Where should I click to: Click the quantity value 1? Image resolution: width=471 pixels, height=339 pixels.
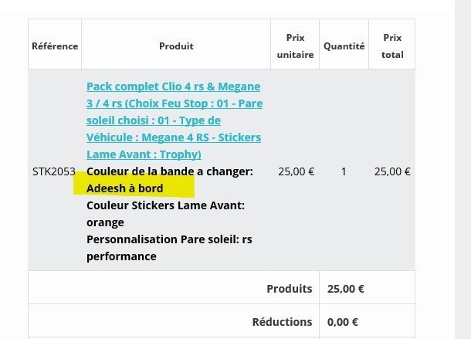pos(344,171)
